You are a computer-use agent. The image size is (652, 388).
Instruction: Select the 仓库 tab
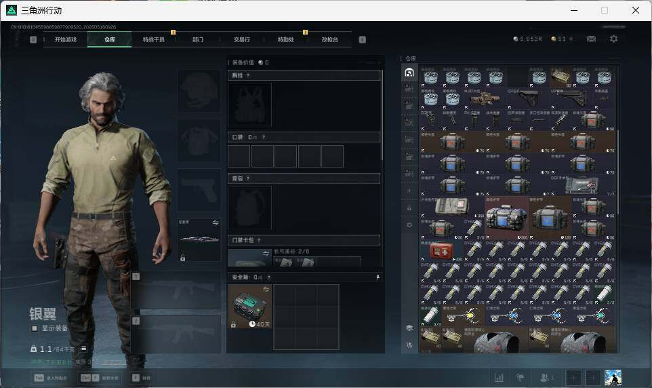(x=110, y=39)
